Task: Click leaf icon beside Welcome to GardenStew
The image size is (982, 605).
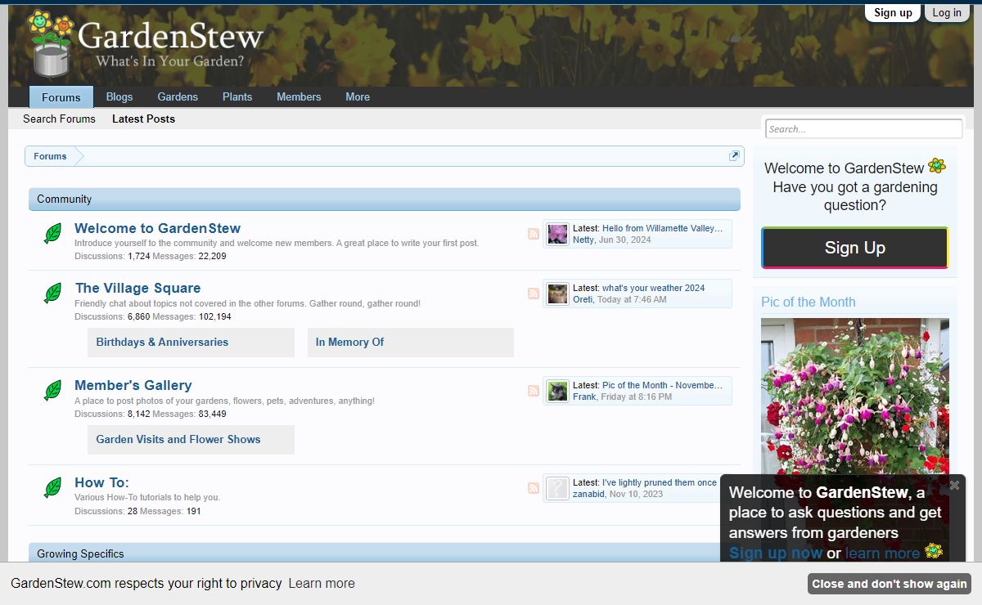Action: (52, 234)
